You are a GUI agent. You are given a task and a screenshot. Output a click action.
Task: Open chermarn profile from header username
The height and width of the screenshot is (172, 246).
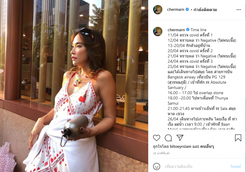[x=176, y=10]
